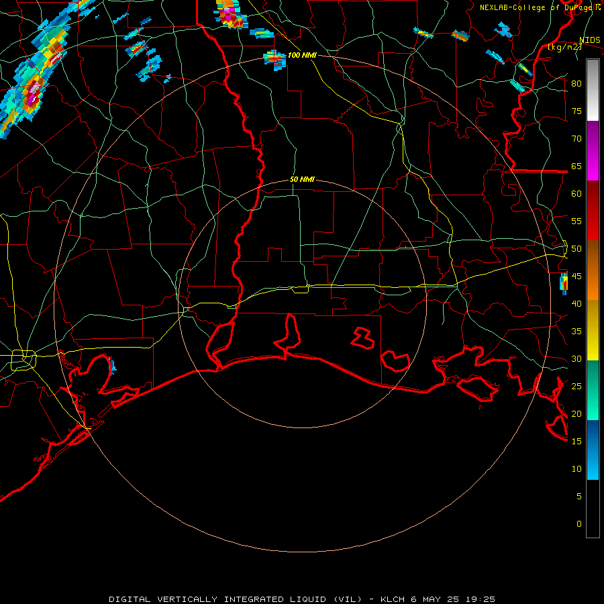The height and width of the screenshot is (604, 604).
Task: Click the color scale value 5
Action: coord(578,497)
